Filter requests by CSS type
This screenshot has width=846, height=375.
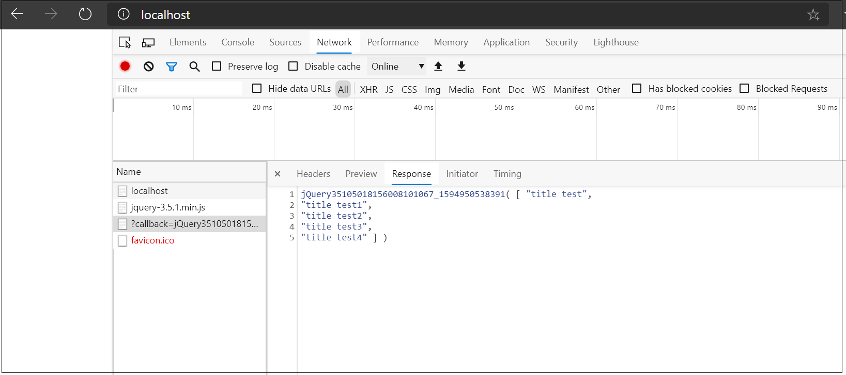409,89
